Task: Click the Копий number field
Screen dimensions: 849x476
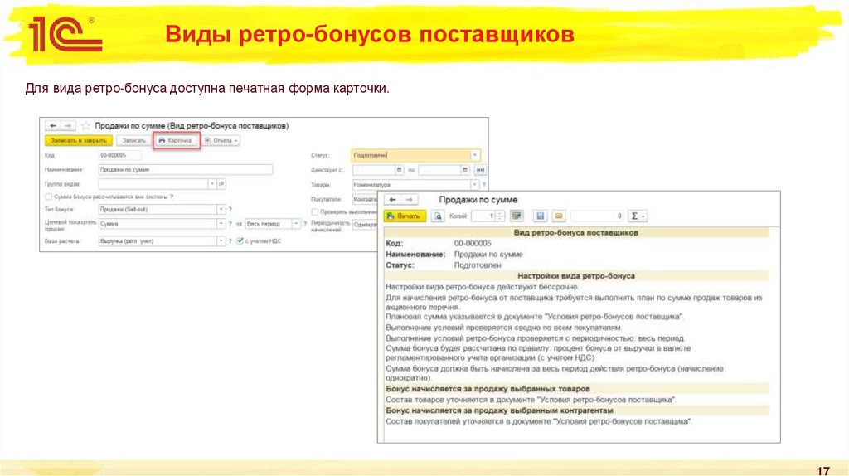Action: 483,216
